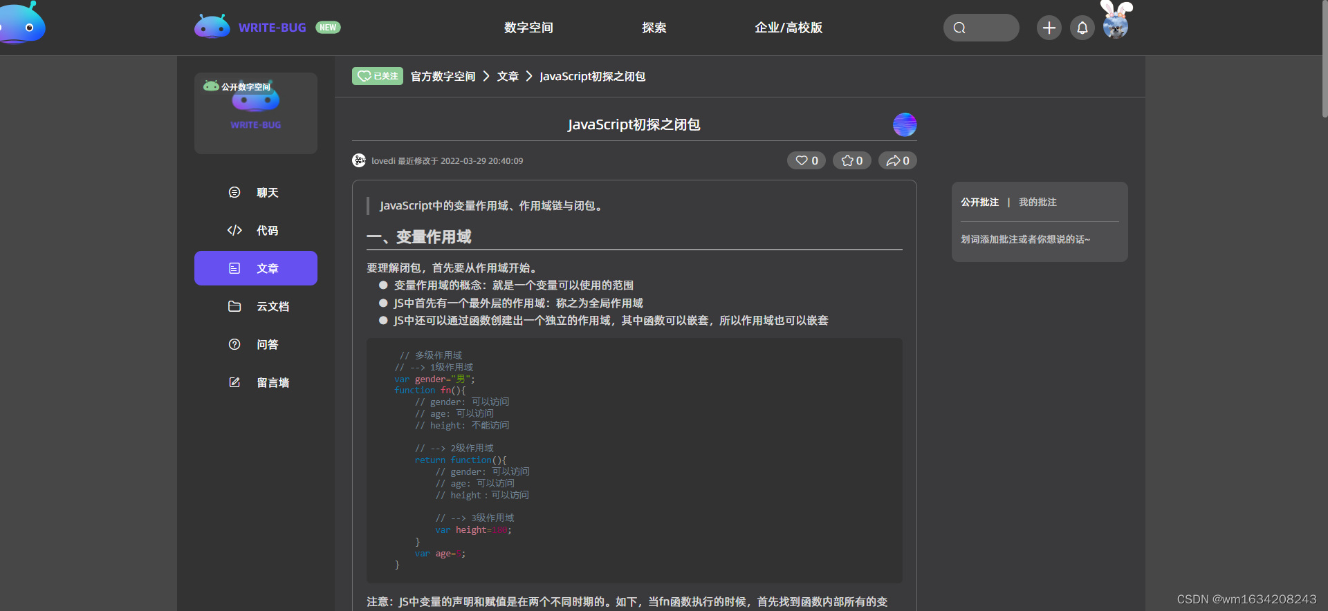Click the bullet line JS中首先有一个最外层的作用域
Screen dimensions: 1328x611
tap(519, 303)
